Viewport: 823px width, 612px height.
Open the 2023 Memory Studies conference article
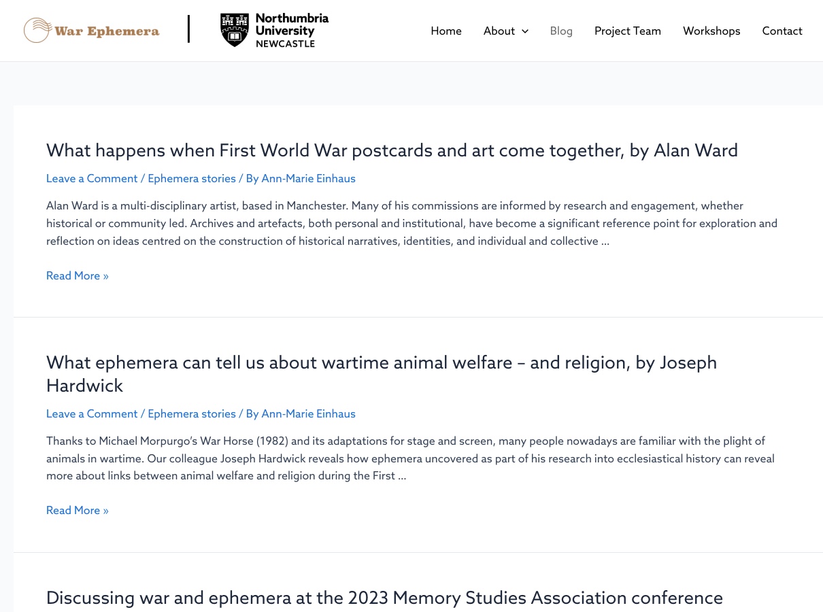point(384,598)
